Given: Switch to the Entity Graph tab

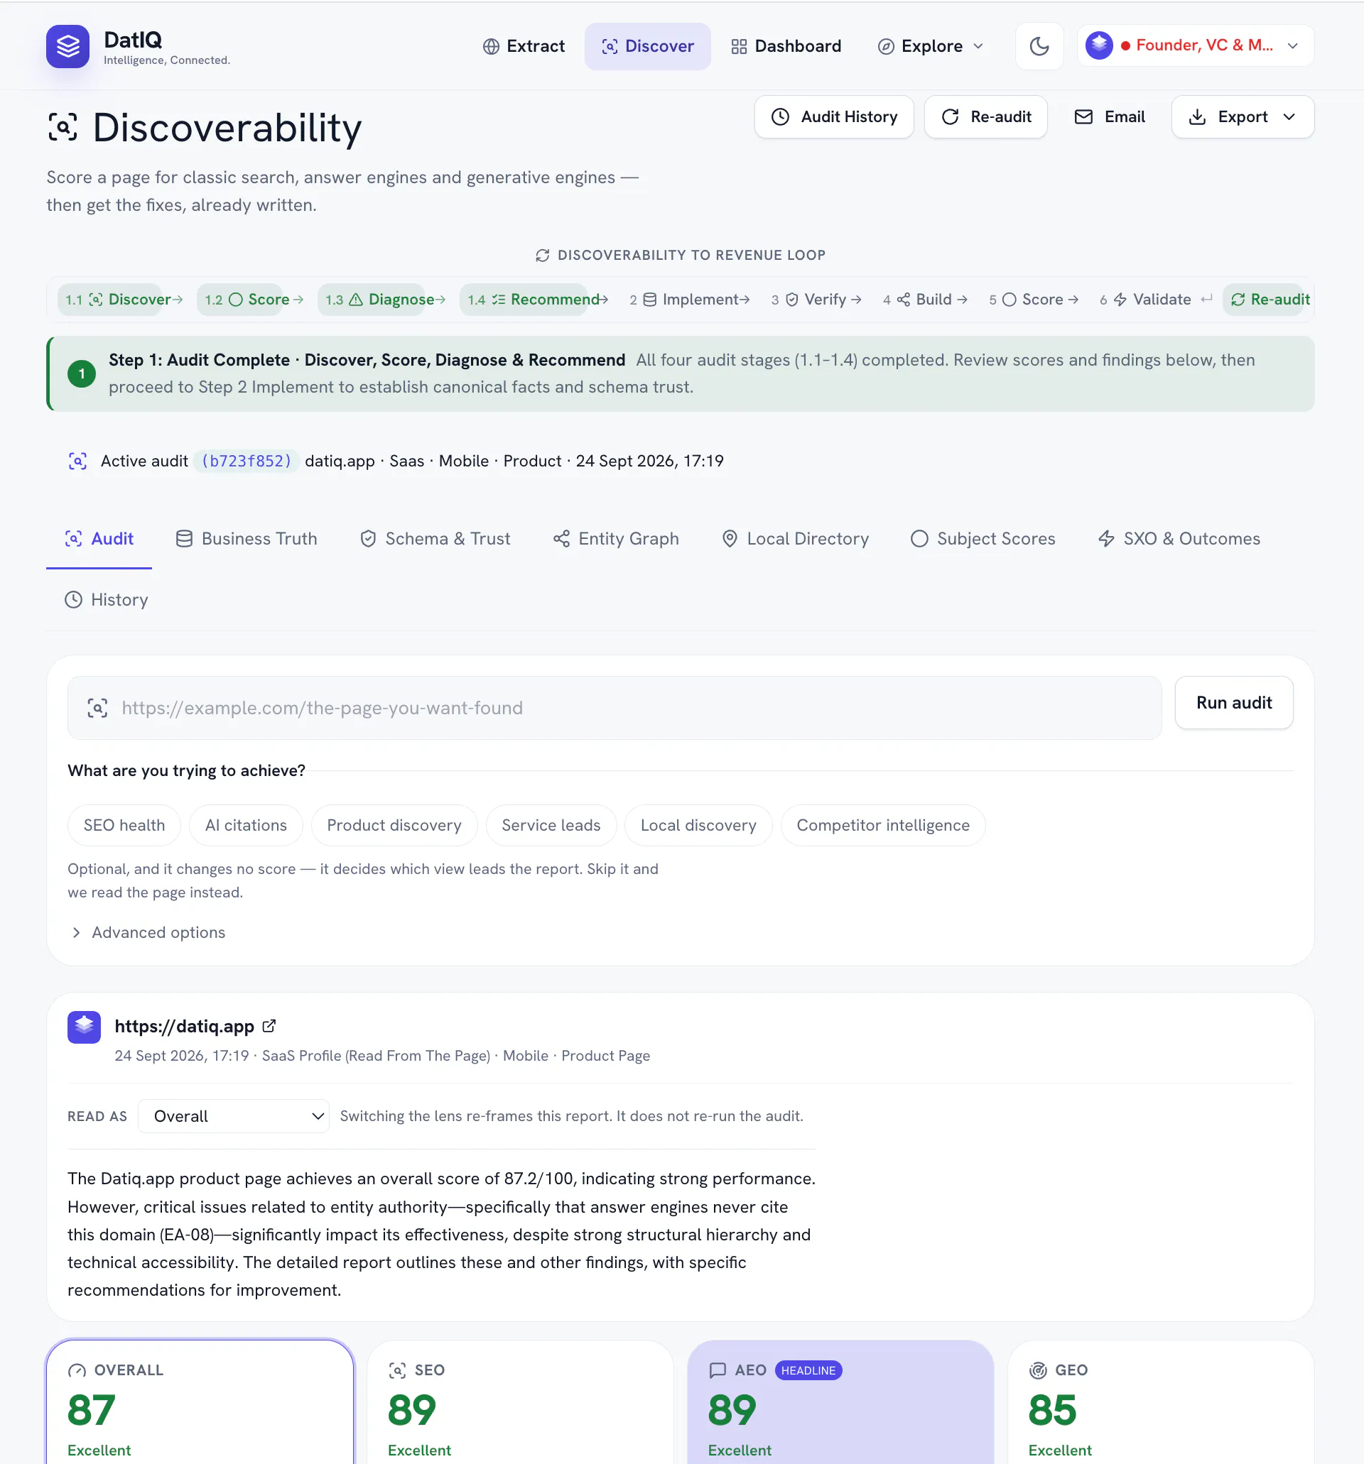Looking at the screenshot, I should (616, 539).
